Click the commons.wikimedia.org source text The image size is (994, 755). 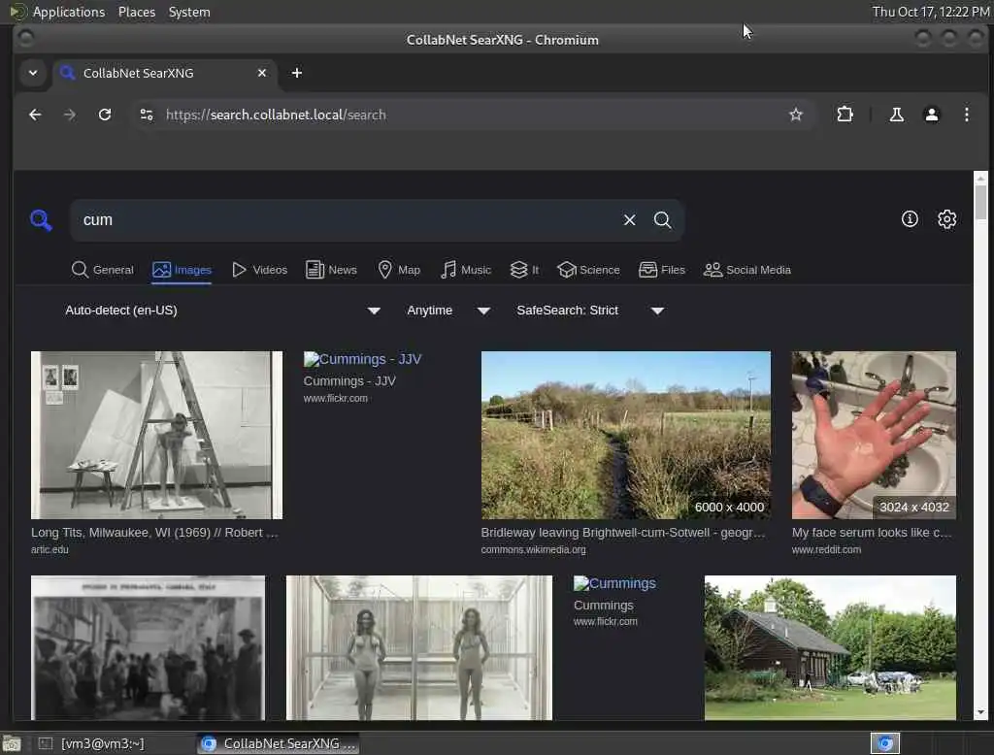coord(533,549)
